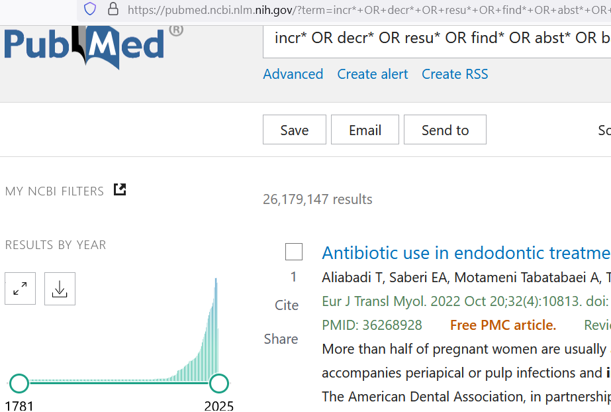Click the padlock site security icon

point(113,9)
